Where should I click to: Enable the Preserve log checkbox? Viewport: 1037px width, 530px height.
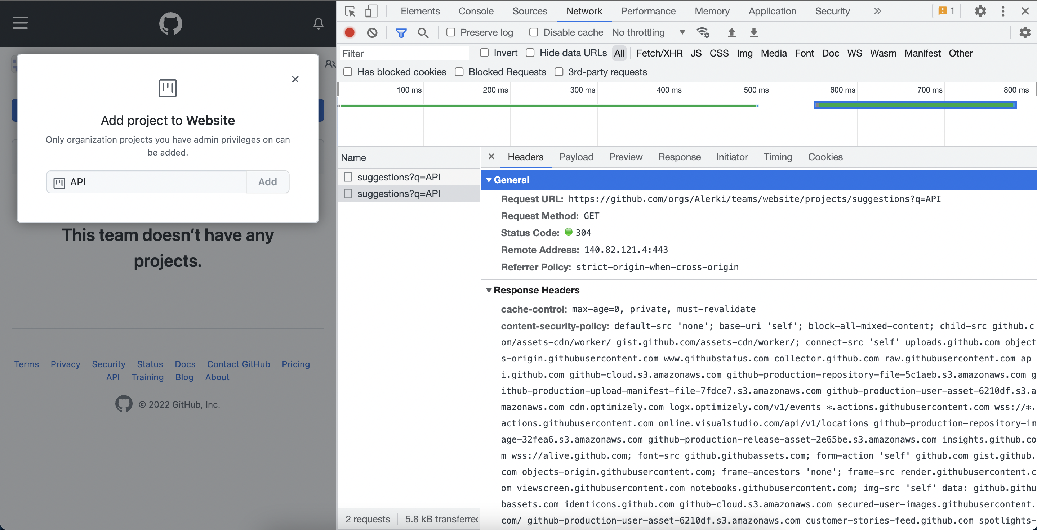(451, 32)
